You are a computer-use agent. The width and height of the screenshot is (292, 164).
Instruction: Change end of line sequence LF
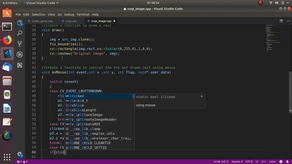tap(257, 162)
